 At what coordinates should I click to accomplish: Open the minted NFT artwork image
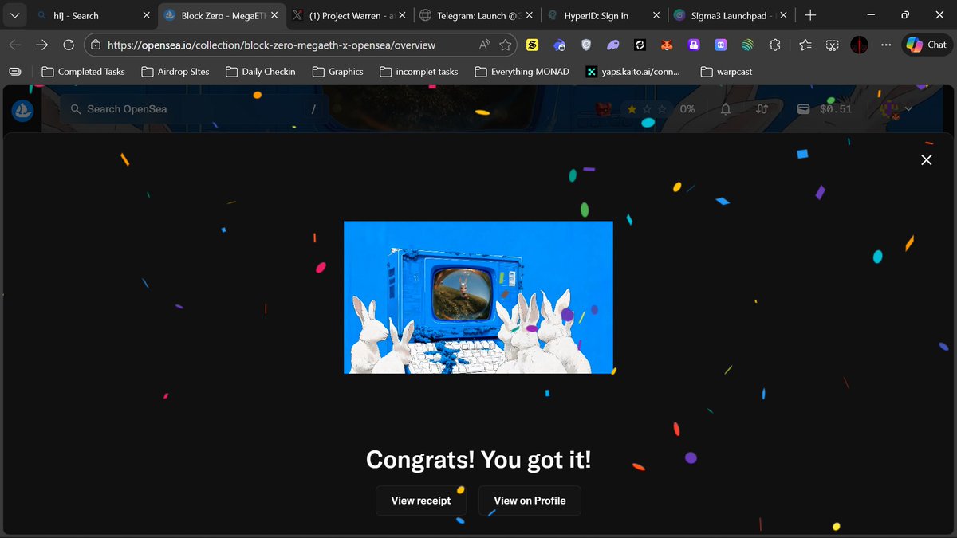coord(478,297)
